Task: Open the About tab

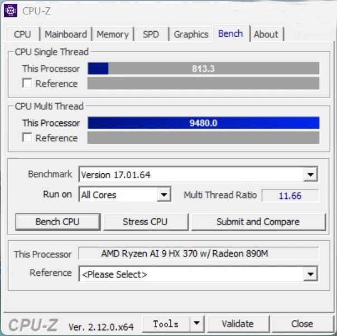Action: pyautogui.click(x=266, y=35)
